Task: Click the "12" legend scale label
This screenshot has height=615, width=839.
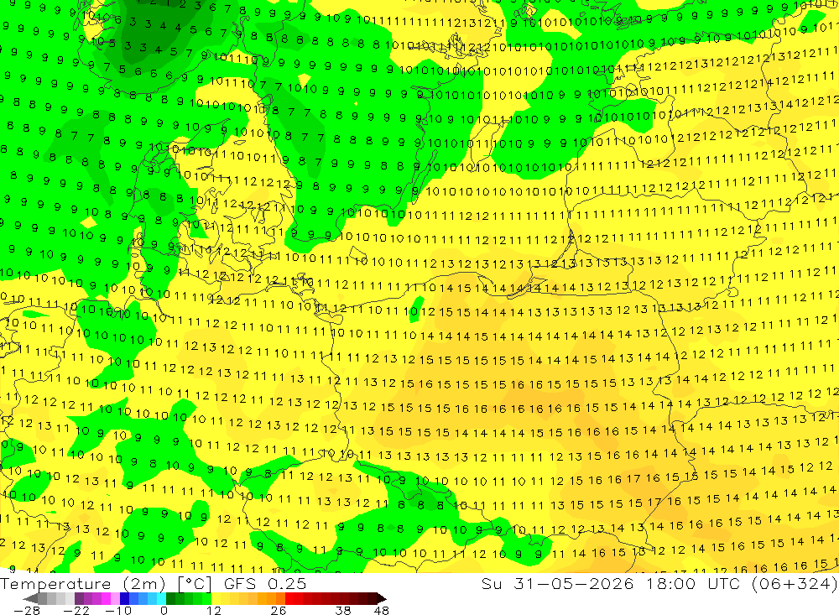Action: coord(213,610)
